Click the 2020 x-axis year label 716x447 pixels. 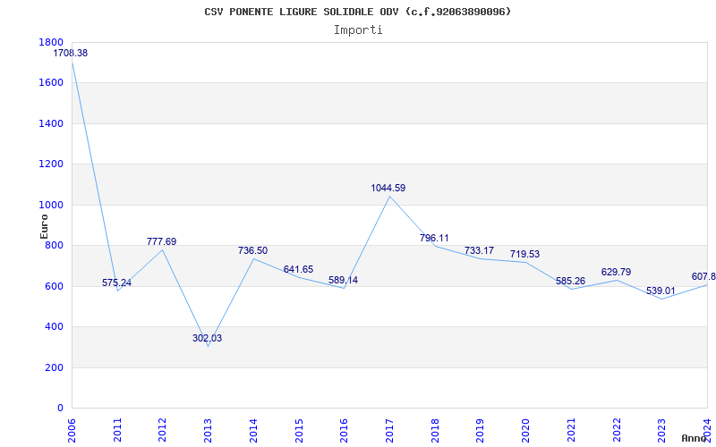(x=525, y=430)
